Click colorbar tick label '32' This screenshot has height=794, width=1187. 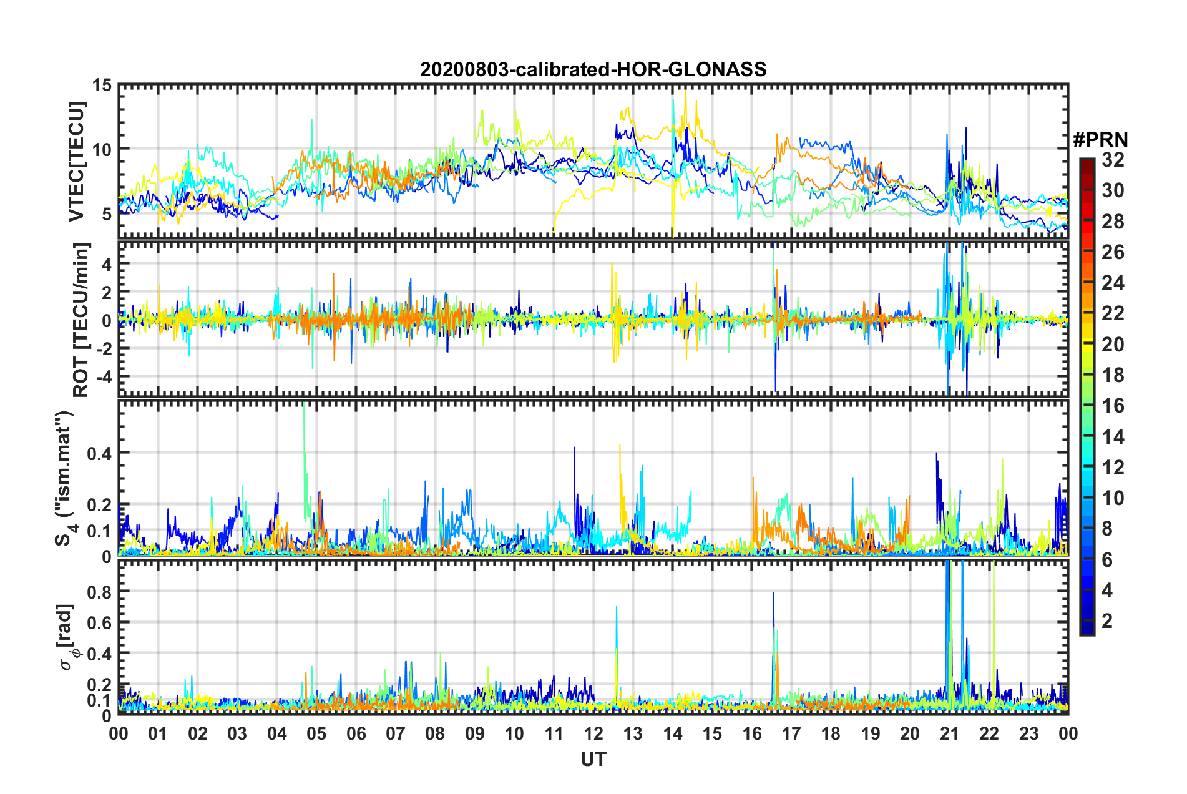pos(1113,160)
